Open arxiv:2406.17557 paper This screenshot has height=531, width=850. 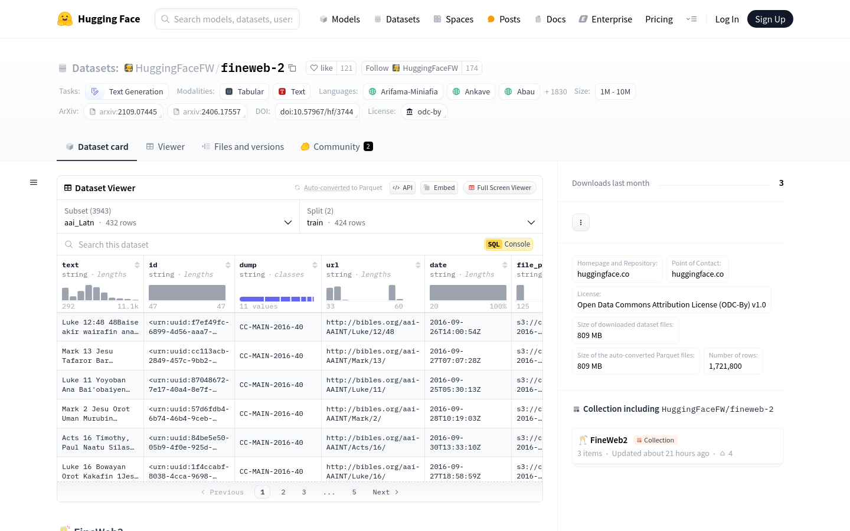click(x=207, y=112)
